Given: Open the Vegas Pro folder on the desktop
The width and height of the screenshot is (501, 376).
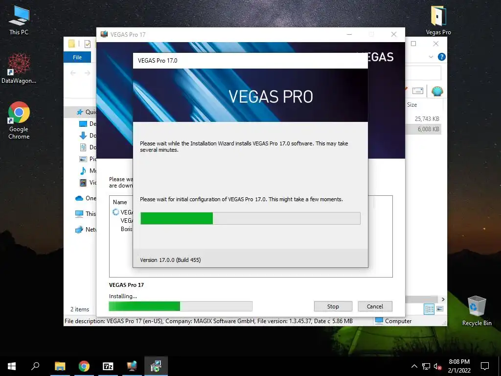Looking at the screenshot, I should tap(438, 20).
